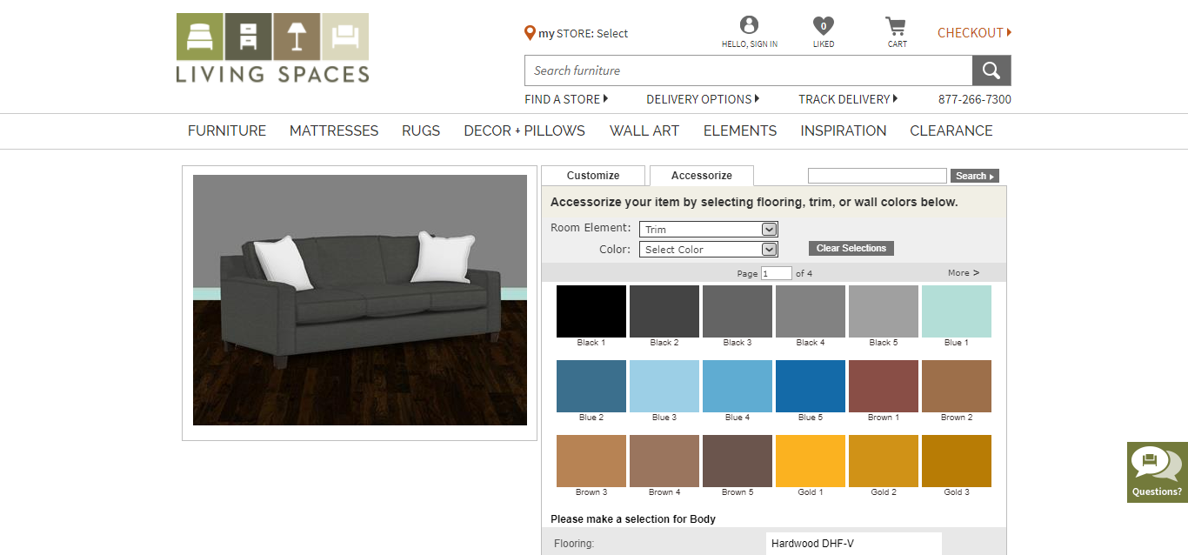
Task: Select the Brown 1 swatch
Action: (x=884, y=386)
